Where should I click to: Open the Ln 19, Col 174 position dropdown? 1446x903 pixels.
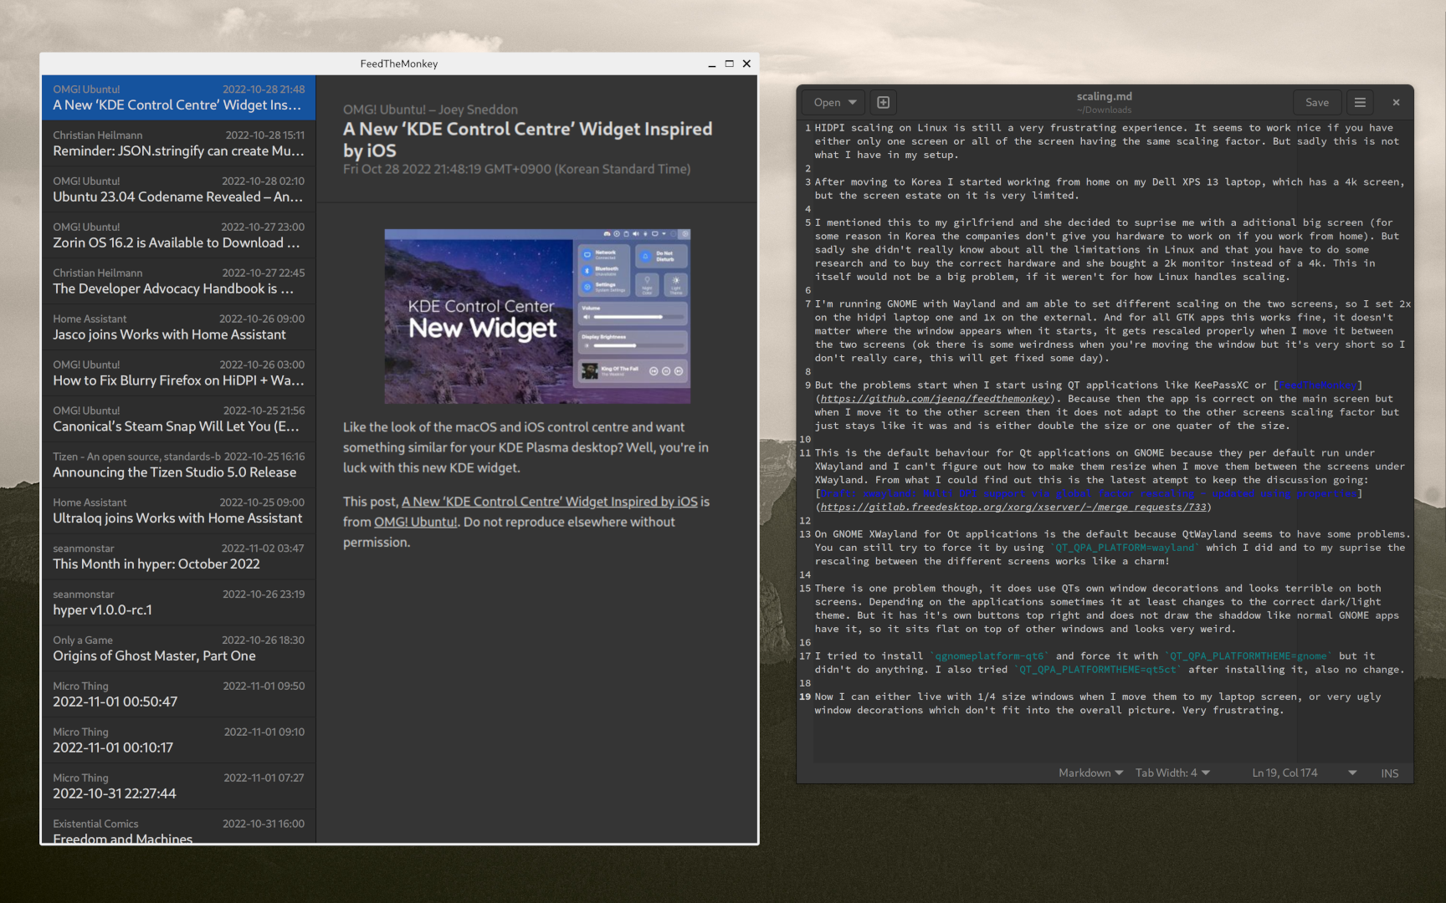(x=1304, y=773)
